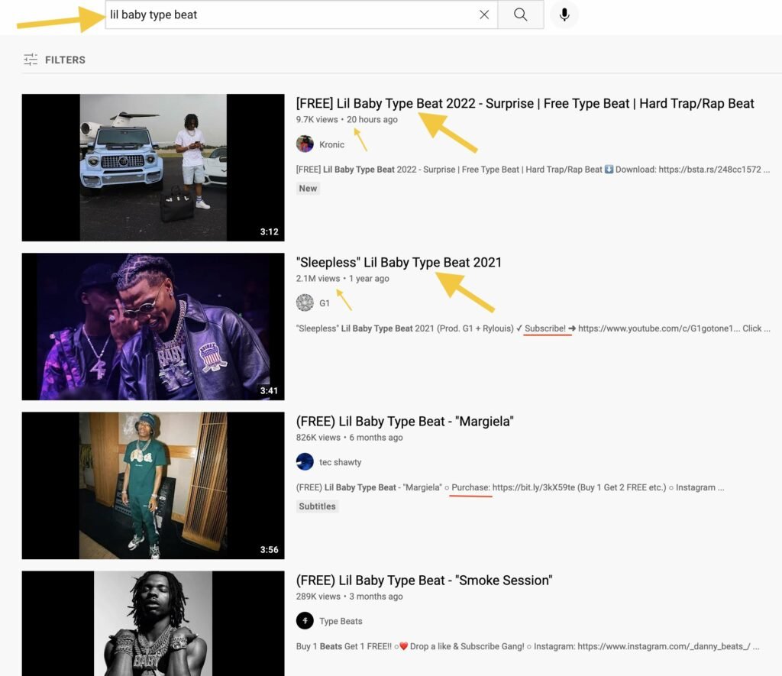The width and height of the screenshot is (782, 676).
Task: Click the magnifying glass search button
Action: point(521,15)
